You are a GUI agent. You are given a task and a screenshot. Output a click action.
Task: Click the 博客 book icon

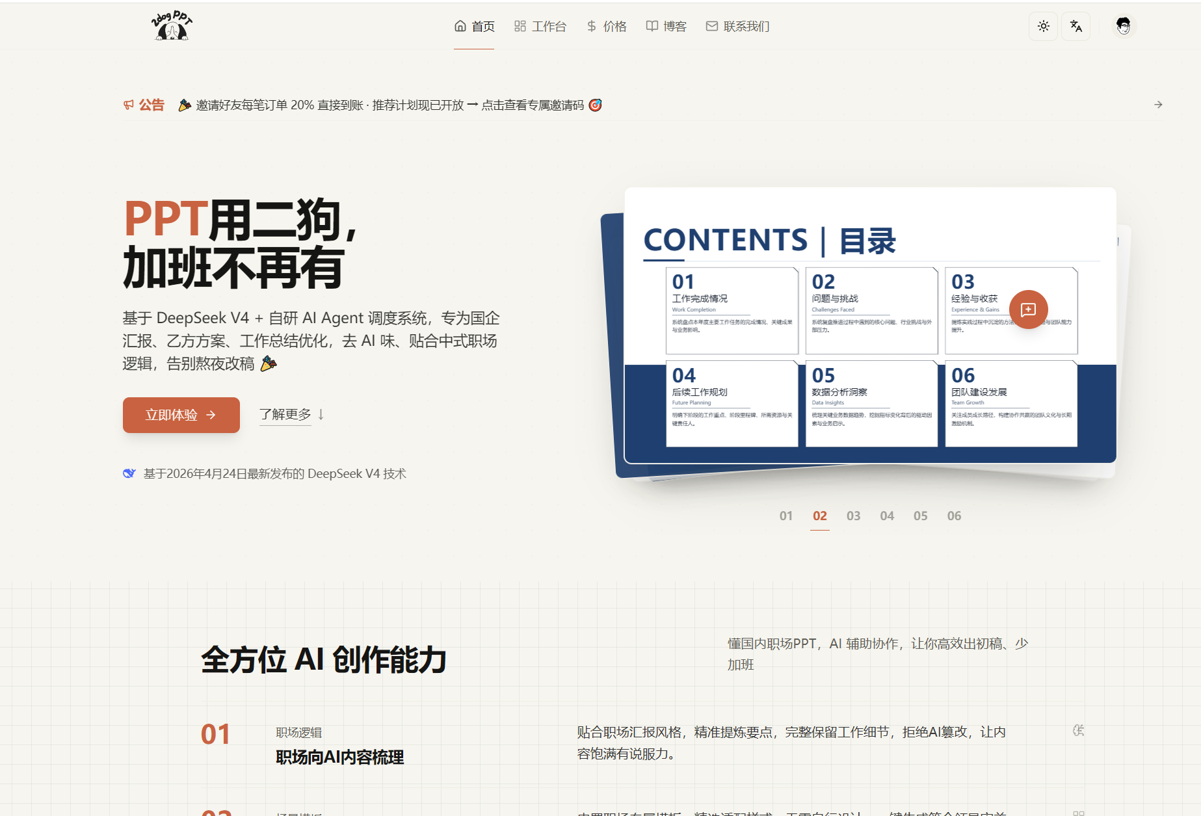click(x=652, y=26)
